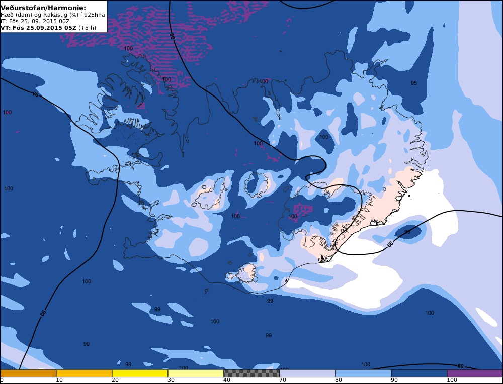Click legend tick label 10

(x=59, y=380)
